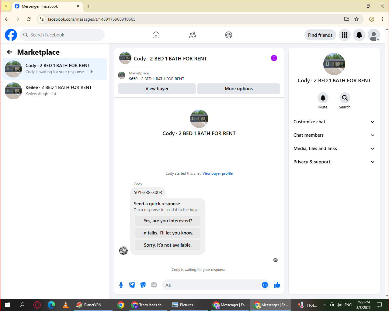Send a voice clip microphone icon

tap(121, 285)
